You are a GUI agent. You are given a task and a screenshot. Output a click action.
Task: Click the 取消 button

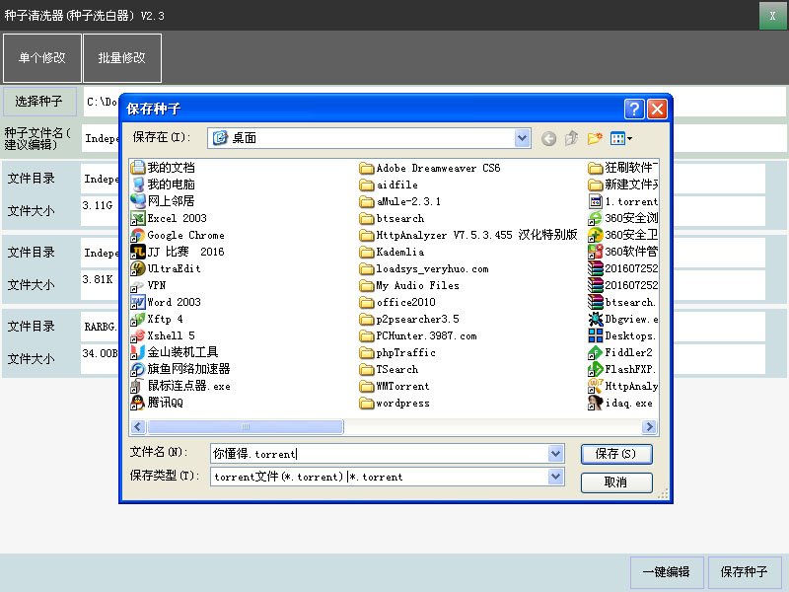616,482
